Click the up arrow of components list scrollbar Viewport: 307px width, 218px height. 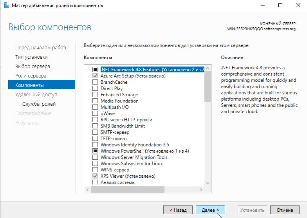coord(208,68)
